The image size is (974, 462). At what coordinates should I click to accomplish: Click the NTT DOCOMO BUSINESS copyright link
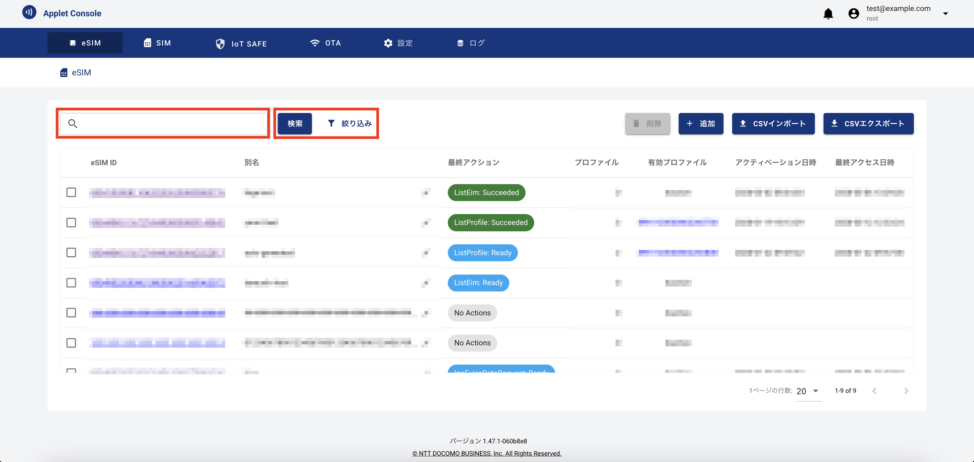487,453
